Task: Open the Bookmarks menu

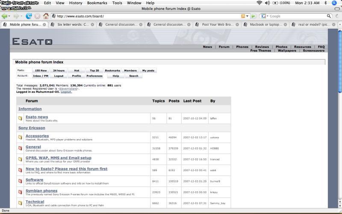Action: click(97, 3)
